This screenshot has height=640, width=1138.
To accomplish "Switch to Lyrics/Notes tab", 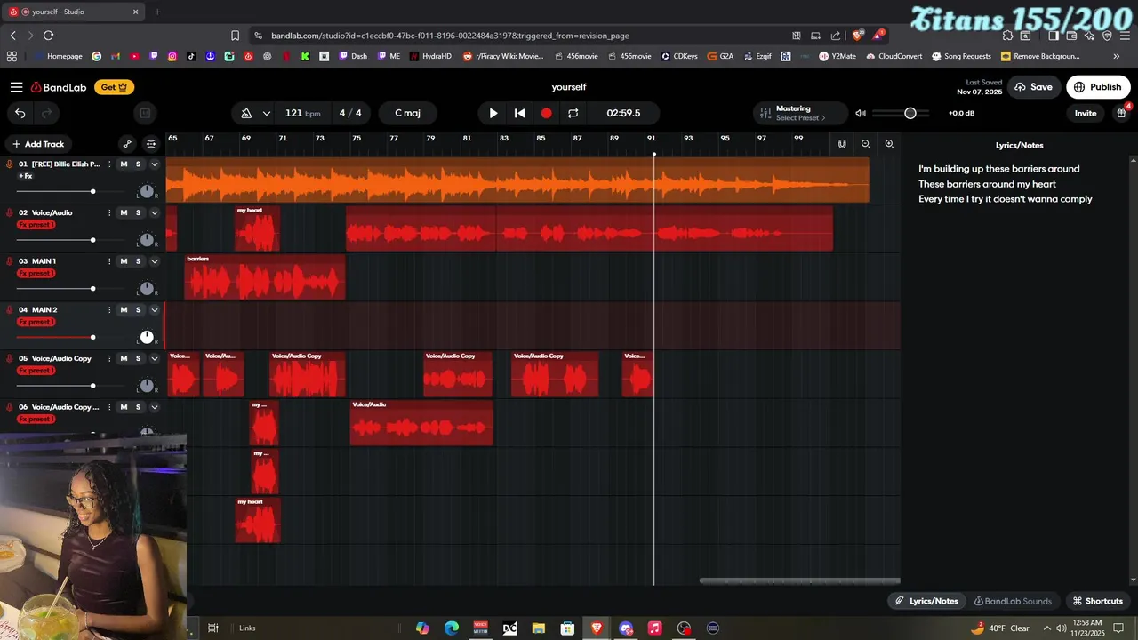I will (926, 601).
